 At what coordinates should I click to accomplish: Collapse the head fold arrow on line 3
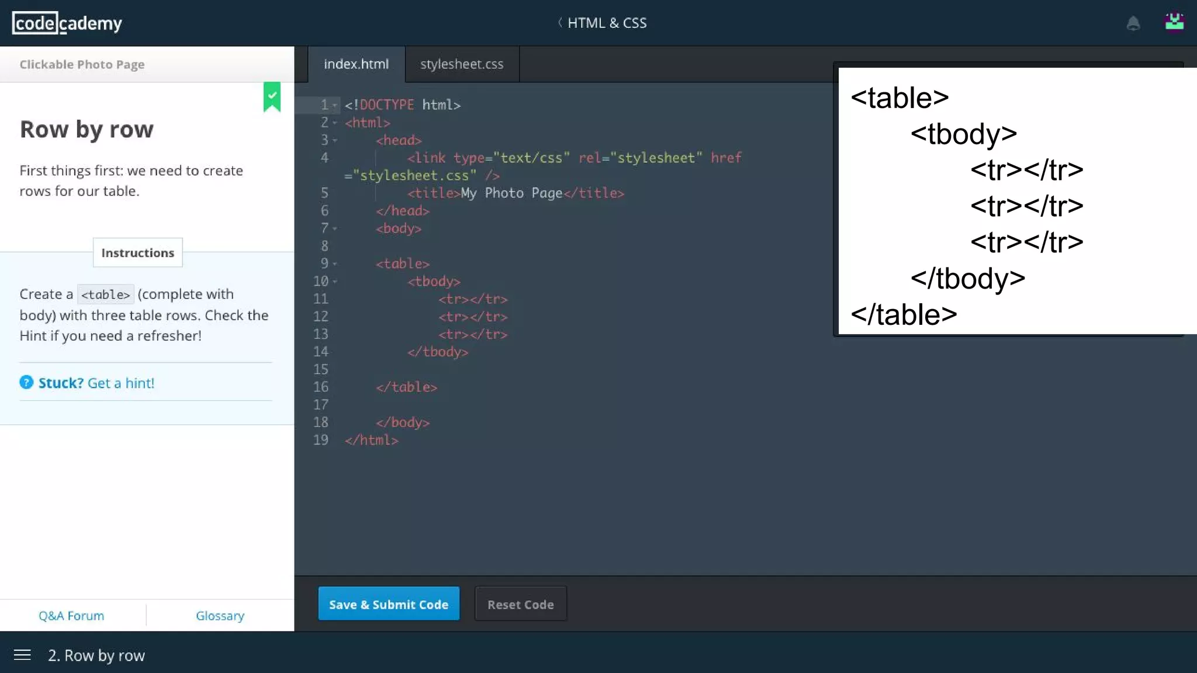pyautogui.click(x=335, y=141)
